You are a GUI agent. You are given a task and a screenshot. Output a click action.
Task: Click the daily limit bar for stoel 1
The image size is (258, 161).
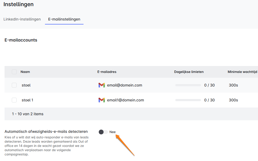[188, 100]
